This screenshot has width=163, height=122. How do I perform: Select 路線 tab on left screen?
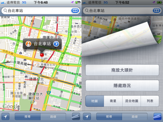pos(53,117)
